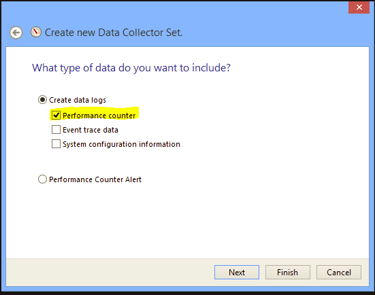This screenshot has height=295, width=375.
Task: Click the Next button
Action: (x=237, y=272)
